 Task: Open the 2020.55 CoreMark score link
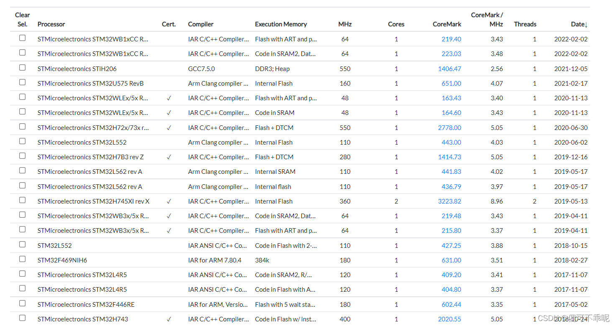point(450,319)
